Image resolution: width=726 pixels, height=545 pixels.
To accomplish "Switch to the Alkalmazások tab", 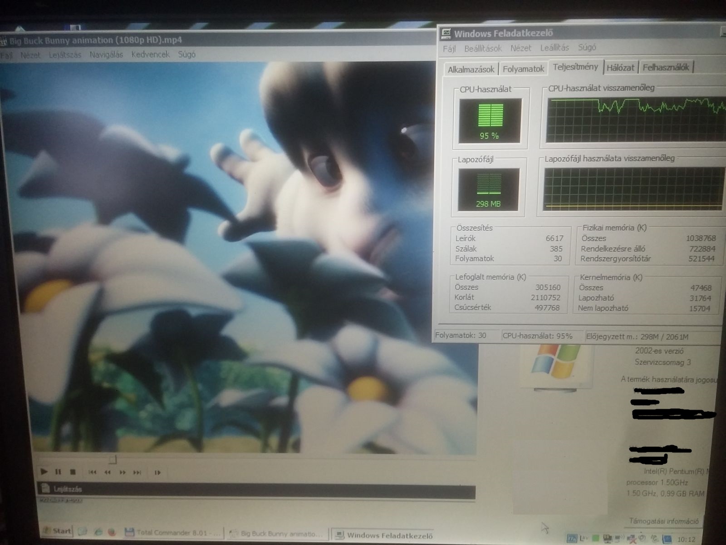I will [x=471, y=69].
